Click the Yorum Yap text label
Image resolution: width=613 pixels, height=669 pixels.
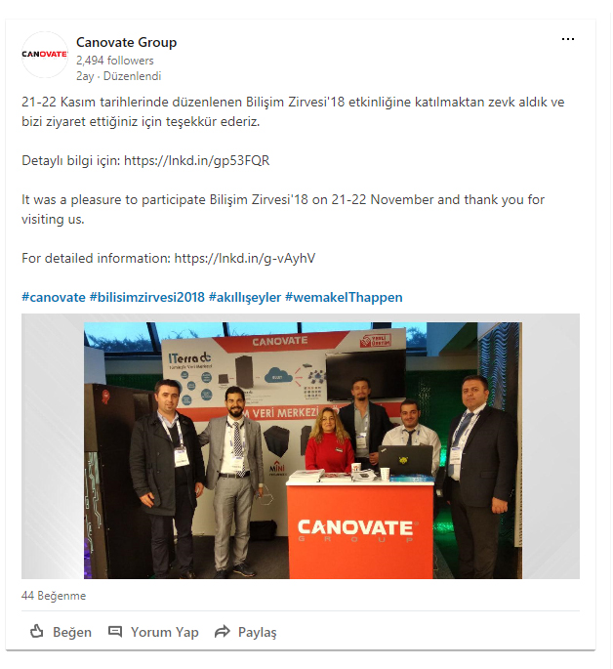coord(165,632)
